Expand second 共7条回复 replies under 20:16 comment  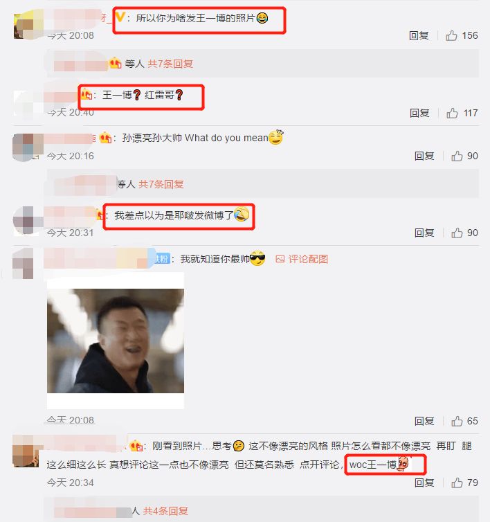pos(161,184)
